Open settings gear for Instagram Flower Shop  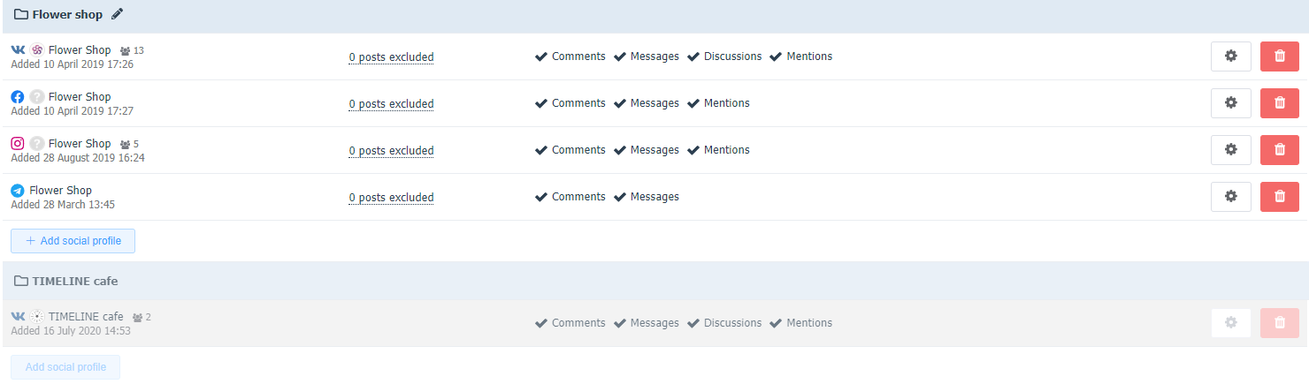[x=1230, y=149]
